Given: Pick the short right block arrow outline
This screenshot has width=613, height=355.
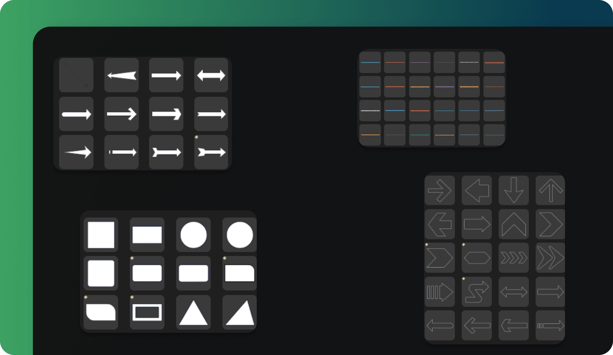Looking at the screenshot, I should pos(476,224).
